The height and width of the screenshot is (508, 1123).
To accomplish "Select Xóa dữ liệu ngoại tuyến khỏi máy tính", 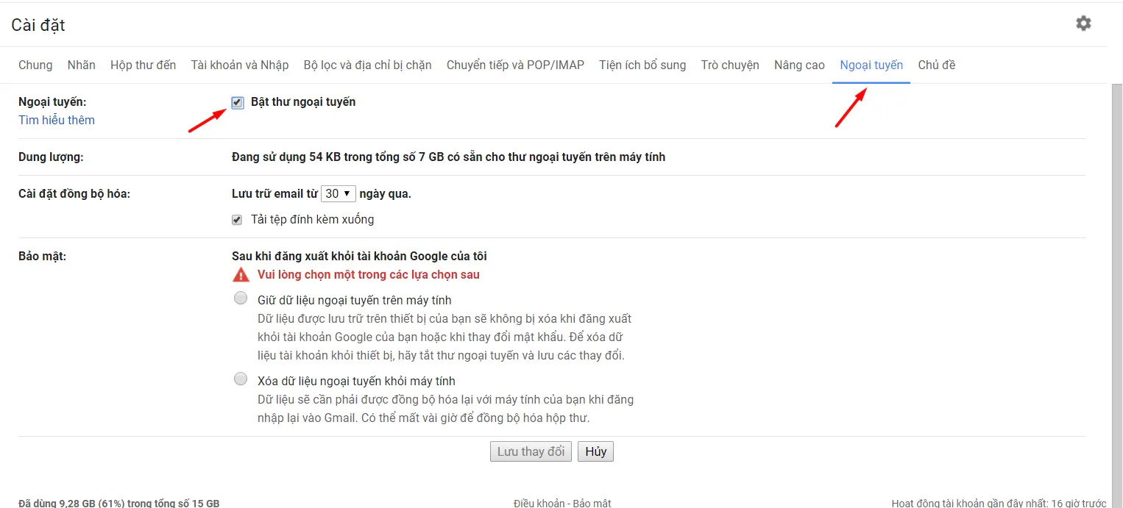I will click(241, 379).
